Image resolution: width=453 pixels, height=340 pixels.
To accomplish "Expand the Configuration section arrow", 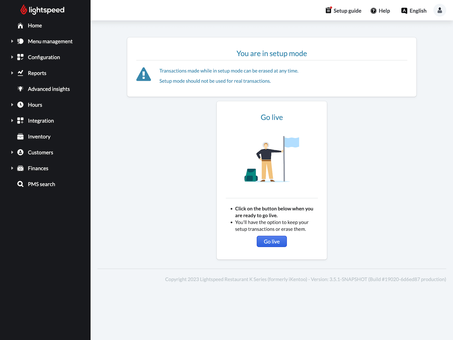I will 12,57.
